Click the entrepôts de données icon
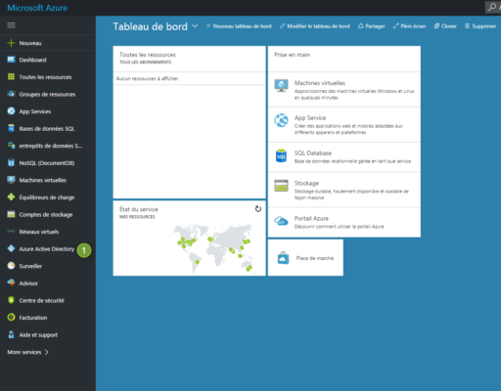Screen dimensions: 501x391 (11, 146)
